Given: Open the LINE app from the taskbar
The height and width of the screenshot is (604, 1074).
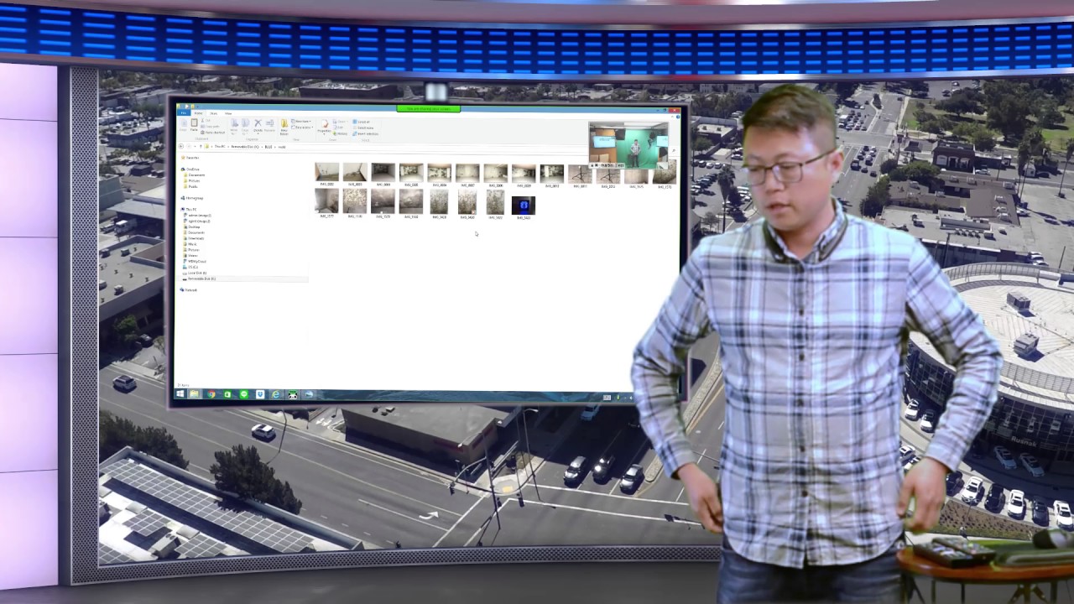Looking at the screenshot, I should pos(243,394).
